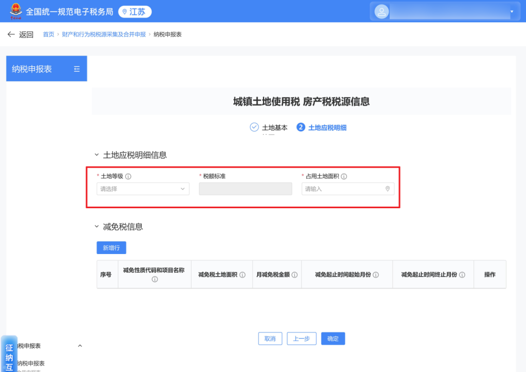Click the 税额标准 disabled field
This screenshot has height=372, width=526.
[245, 189]
